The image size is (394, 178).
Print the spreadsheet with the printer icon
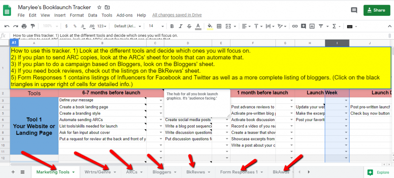(x=24, y=26)
